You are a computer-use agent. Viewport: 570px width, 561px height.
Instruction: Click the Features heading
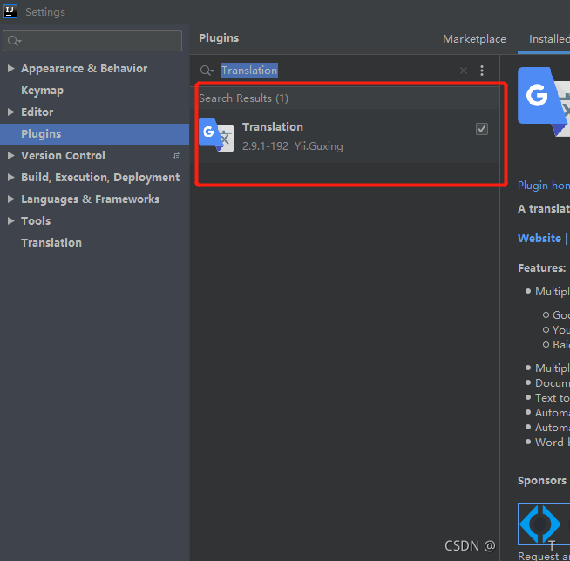click(x=541, y=267)
